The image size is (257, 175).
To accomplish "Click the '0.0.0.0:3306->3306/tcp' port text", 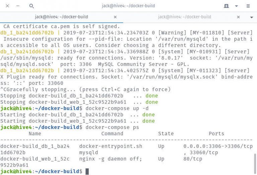I will [218, 146].
